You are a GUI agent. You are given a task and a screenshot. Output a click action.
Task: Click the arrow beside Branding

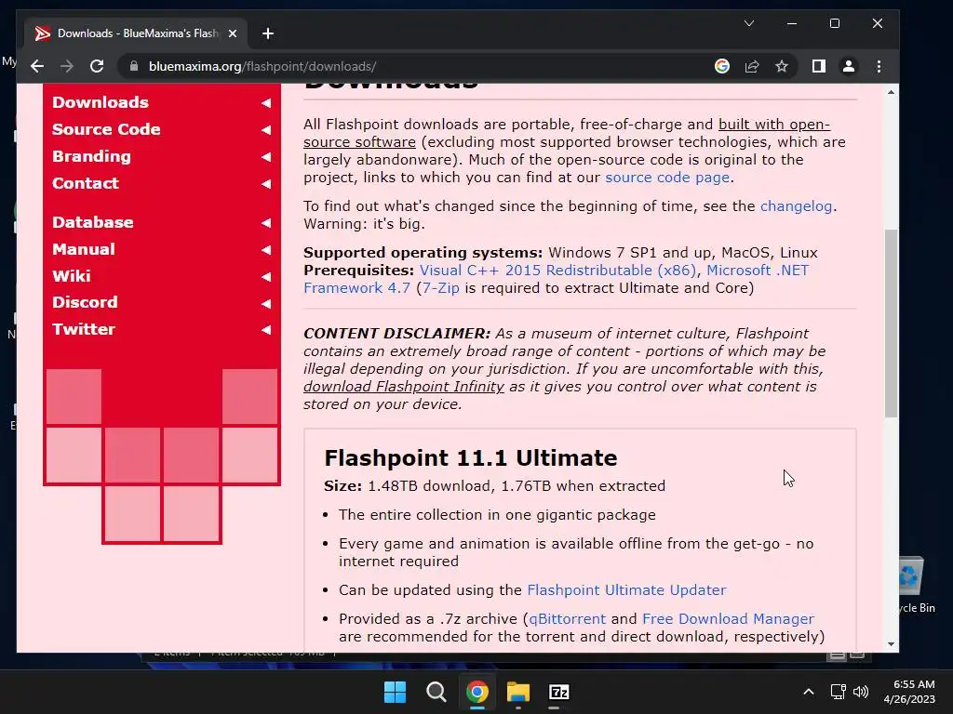(x=266, y=156)
